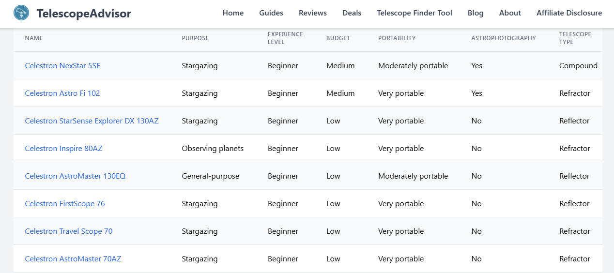The image size is (614, 273).
Task: View the Affiliate Disclosure page
Action: tap(569, 13)
